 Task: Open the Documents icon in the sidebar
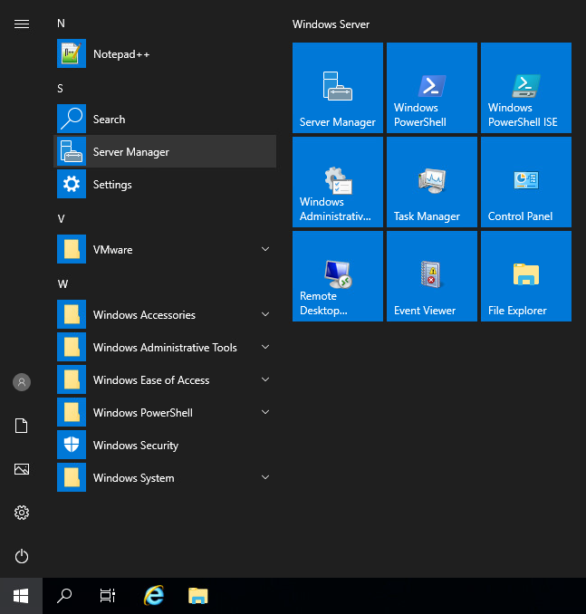click(22, 426)
